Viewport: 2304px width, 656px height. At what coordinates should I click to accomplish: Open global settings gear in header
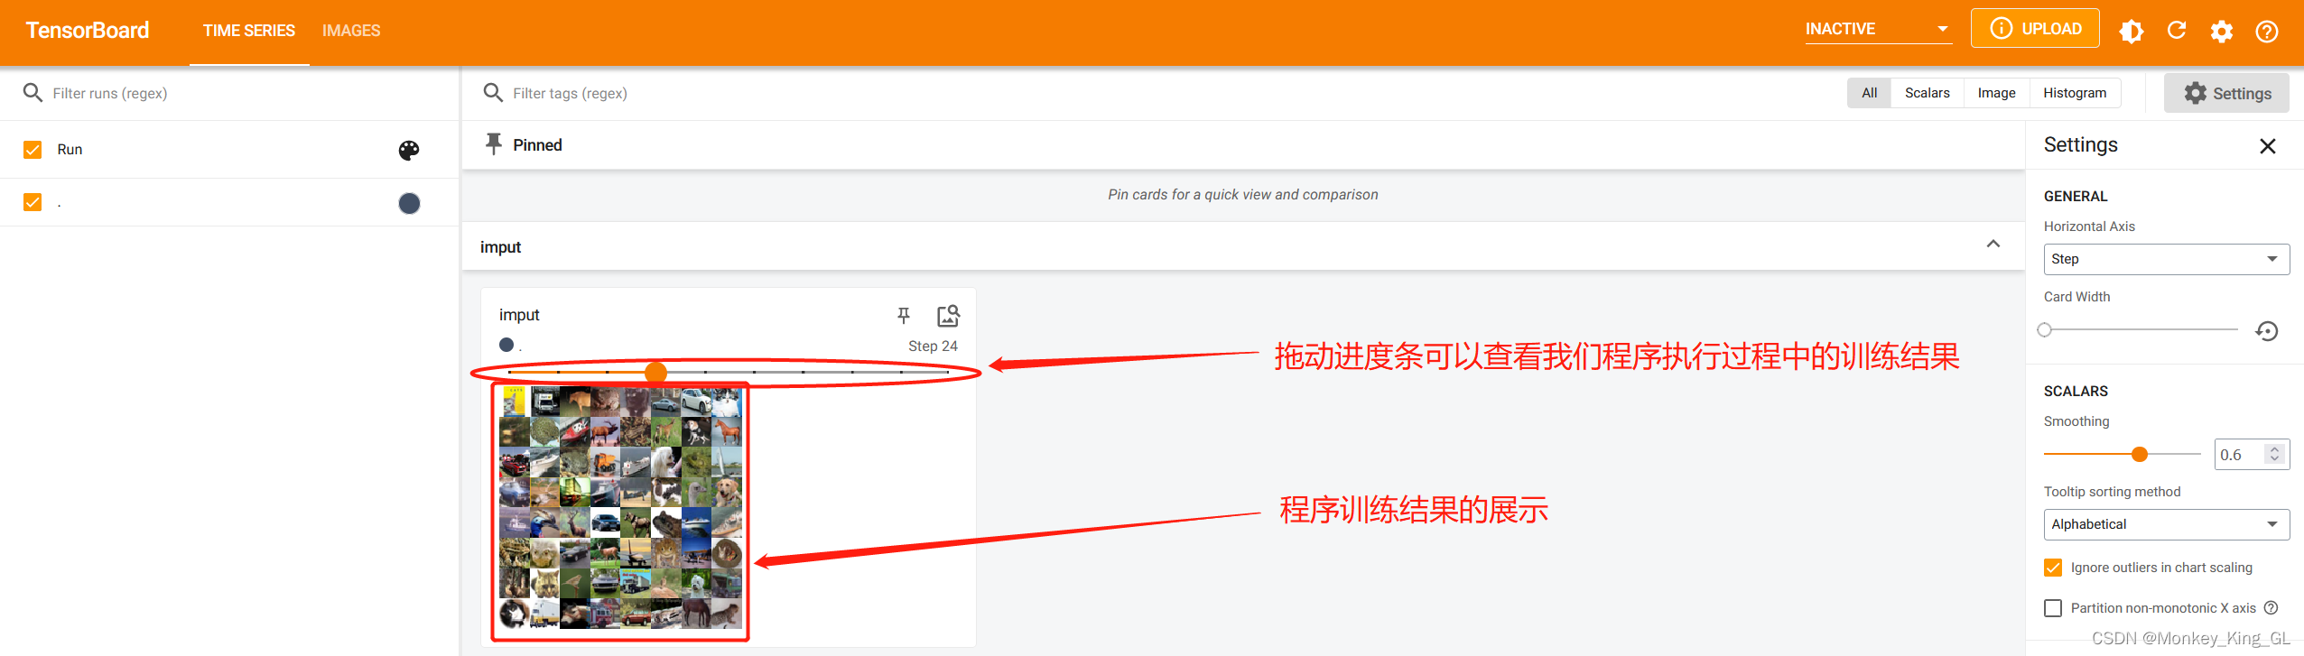tap(2222, 32)
